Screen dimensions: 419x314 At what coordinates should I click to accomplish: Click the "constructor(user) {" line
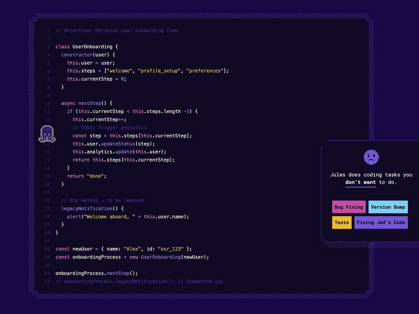pos(88,55)
